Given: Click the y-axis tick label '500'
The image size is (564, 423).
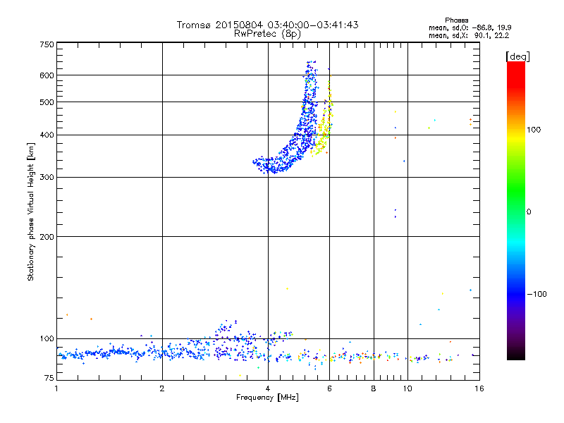Looking at the screenshot, I should 47,102.
